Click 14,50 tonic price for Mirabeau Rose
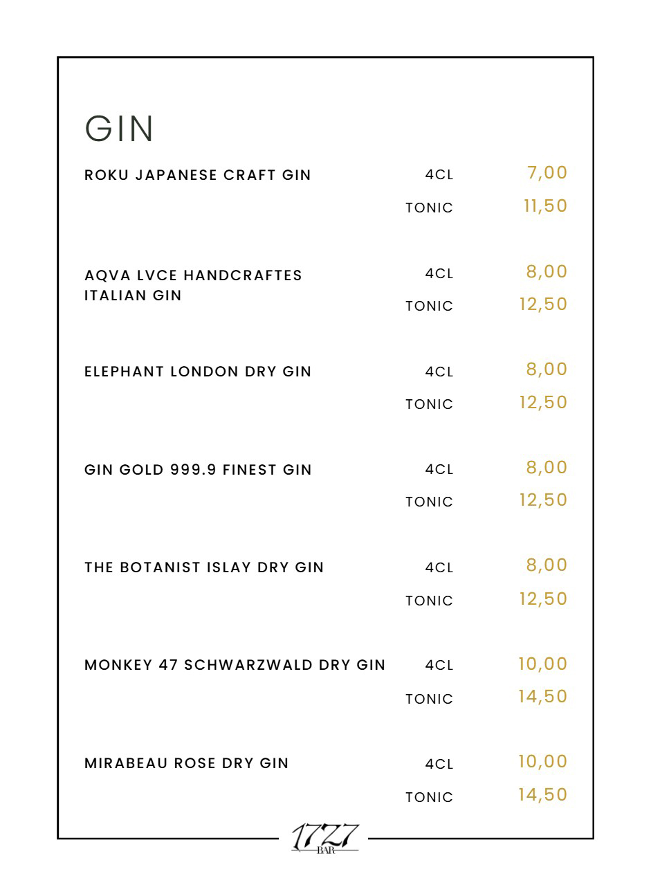 click(x=542, y=795)
